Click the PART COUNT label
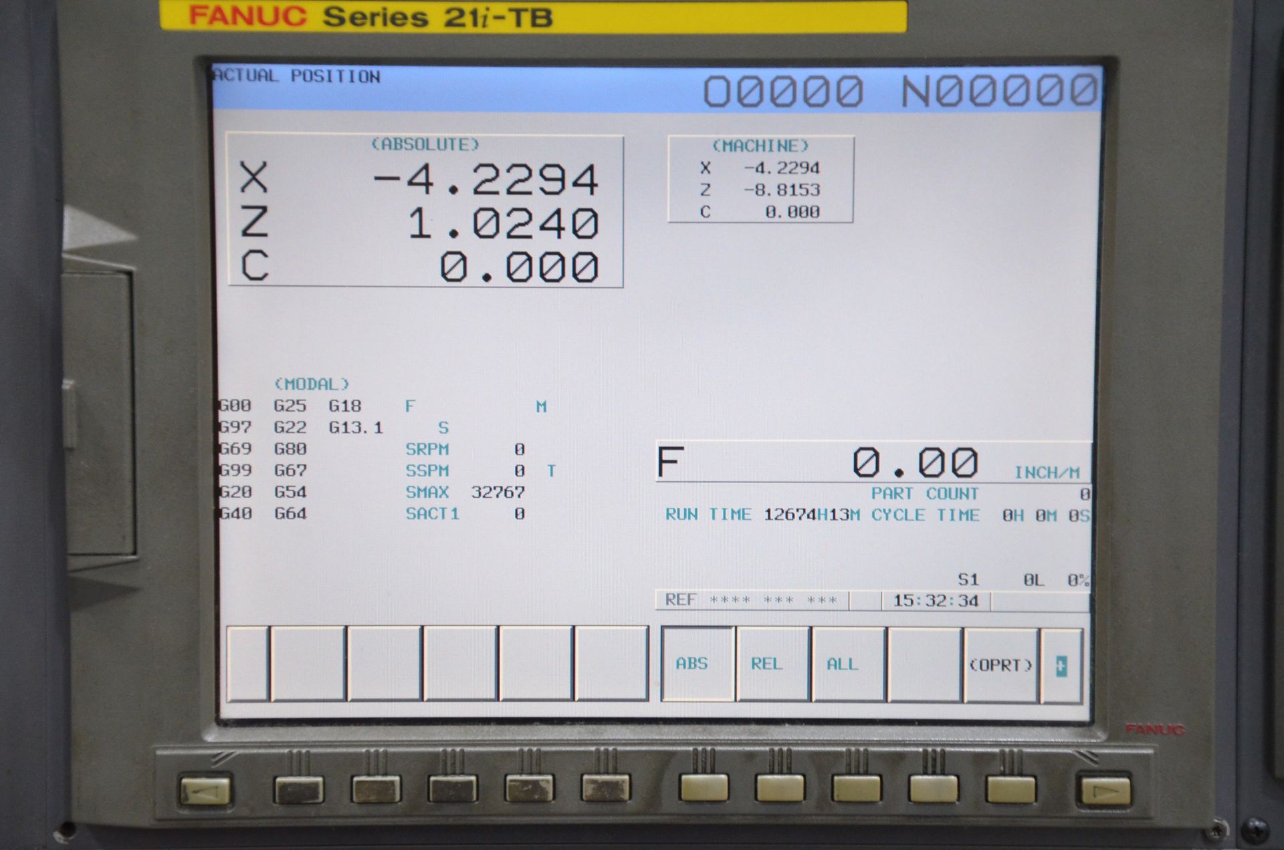 (924, 494)
